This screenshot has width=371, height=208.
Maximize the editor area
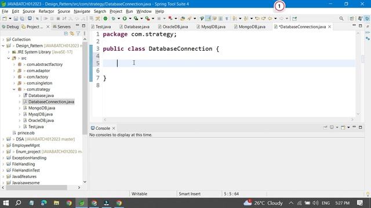(361, 25)
